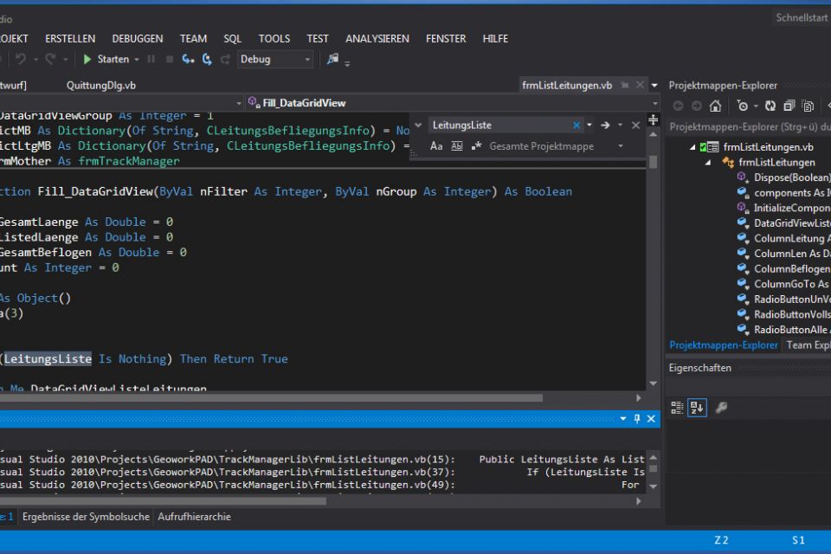This screenshot has height=554, width=831.
Task: Click Home icon in Projektmappen-Explorer toolbar
Action: coord(715,106)
